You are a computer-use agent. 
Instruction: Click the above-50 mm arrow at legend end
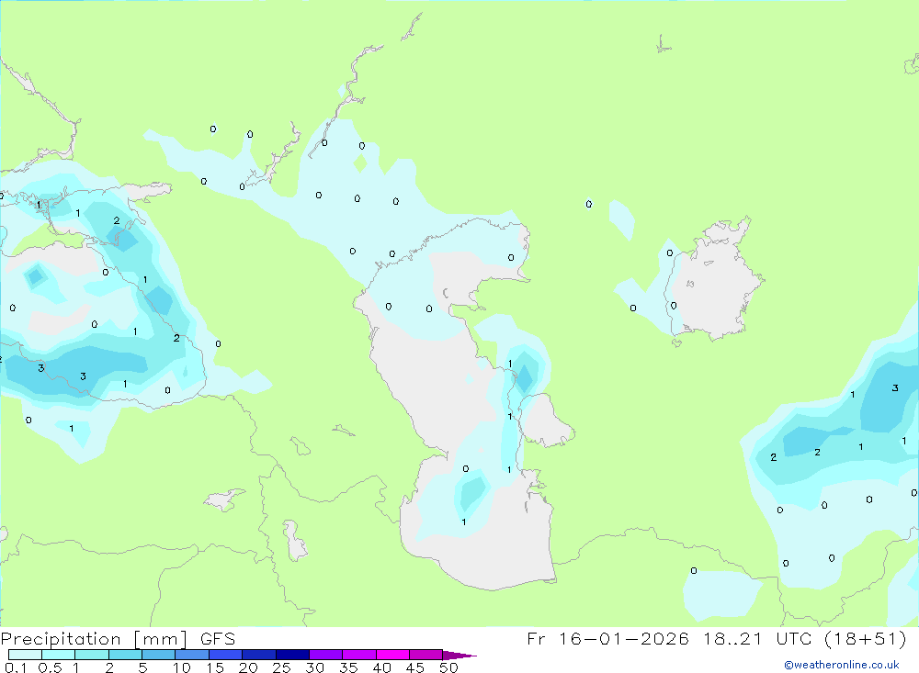(459, 656)
